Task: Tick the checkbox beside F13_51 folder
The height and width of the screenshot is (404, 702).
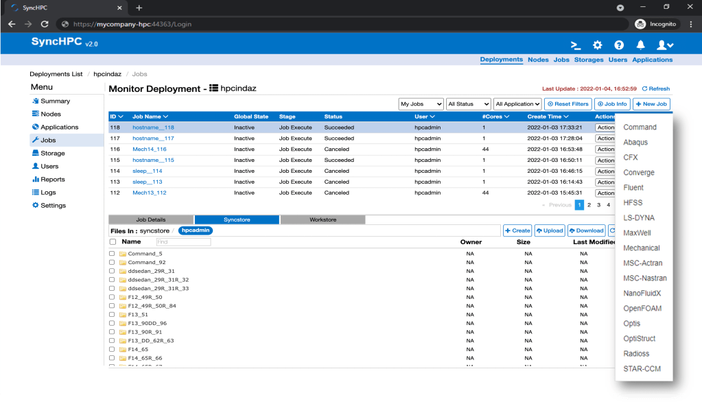Action: point(113,315)
